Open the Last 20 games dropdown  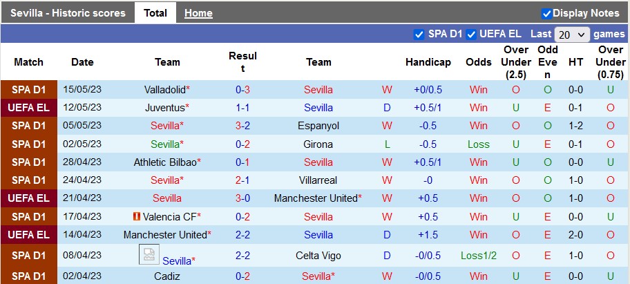click(572, 34)
